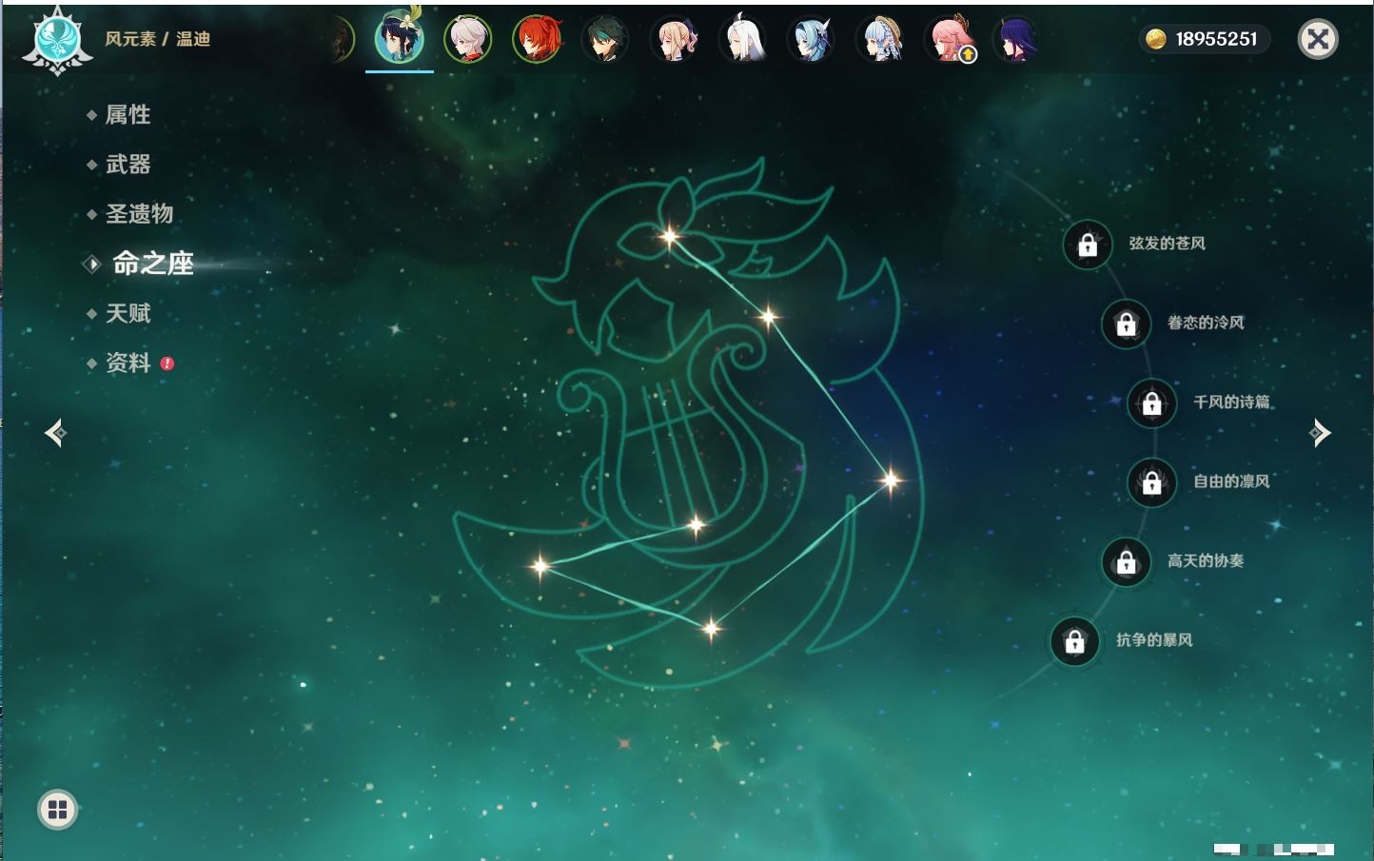Click the 弦发的苍风 constellation label
1374x861 pixels.
1168,244
